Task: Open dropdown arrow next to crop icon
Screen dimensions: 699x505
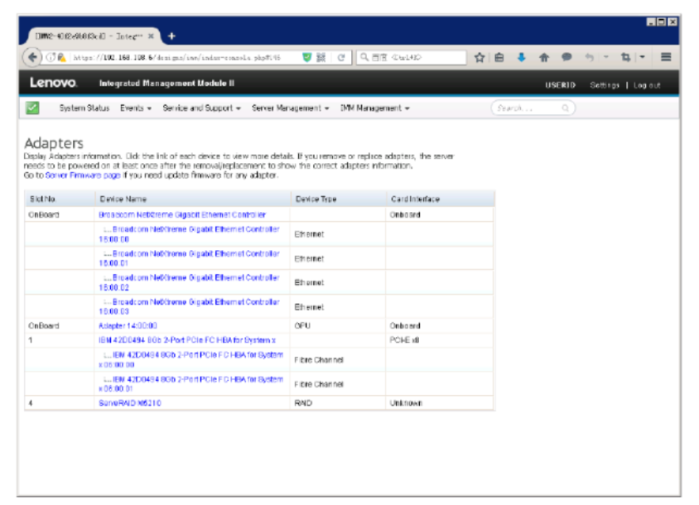Action: 642,57
